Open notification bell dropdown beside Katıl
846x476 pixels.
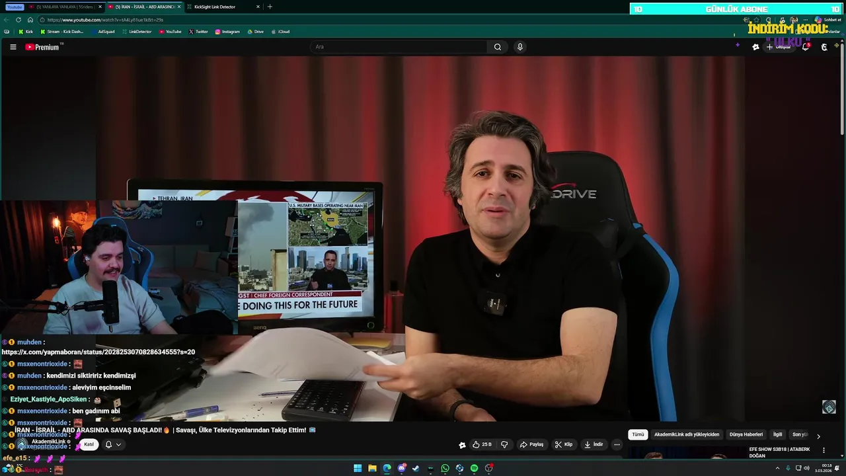pyautogui.click(x=113, y=444)
